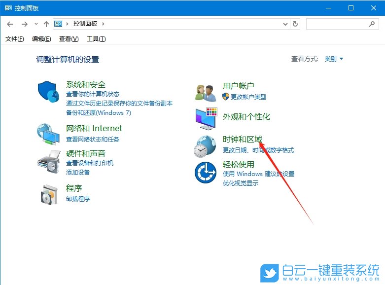Click 查看设备和打印机 link
Screen dimensions: 385x285
(90, 163)
